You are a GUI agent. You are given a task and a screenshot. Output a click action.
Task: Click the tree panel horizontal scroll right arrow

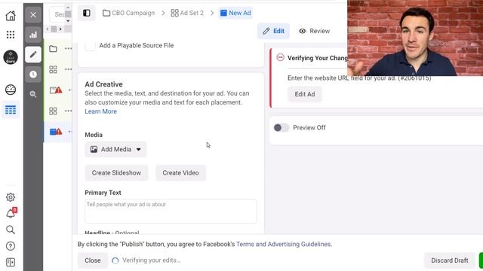click(60, 29)
